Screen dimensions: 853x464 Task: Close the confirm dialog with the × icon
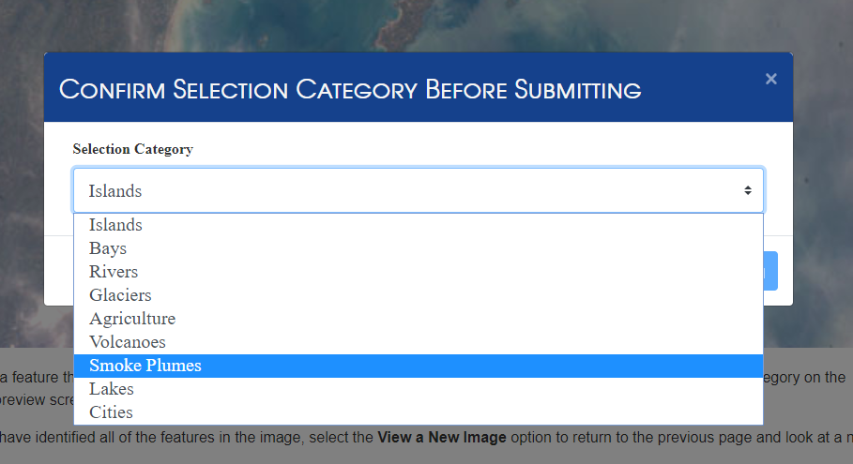(770, 79)
